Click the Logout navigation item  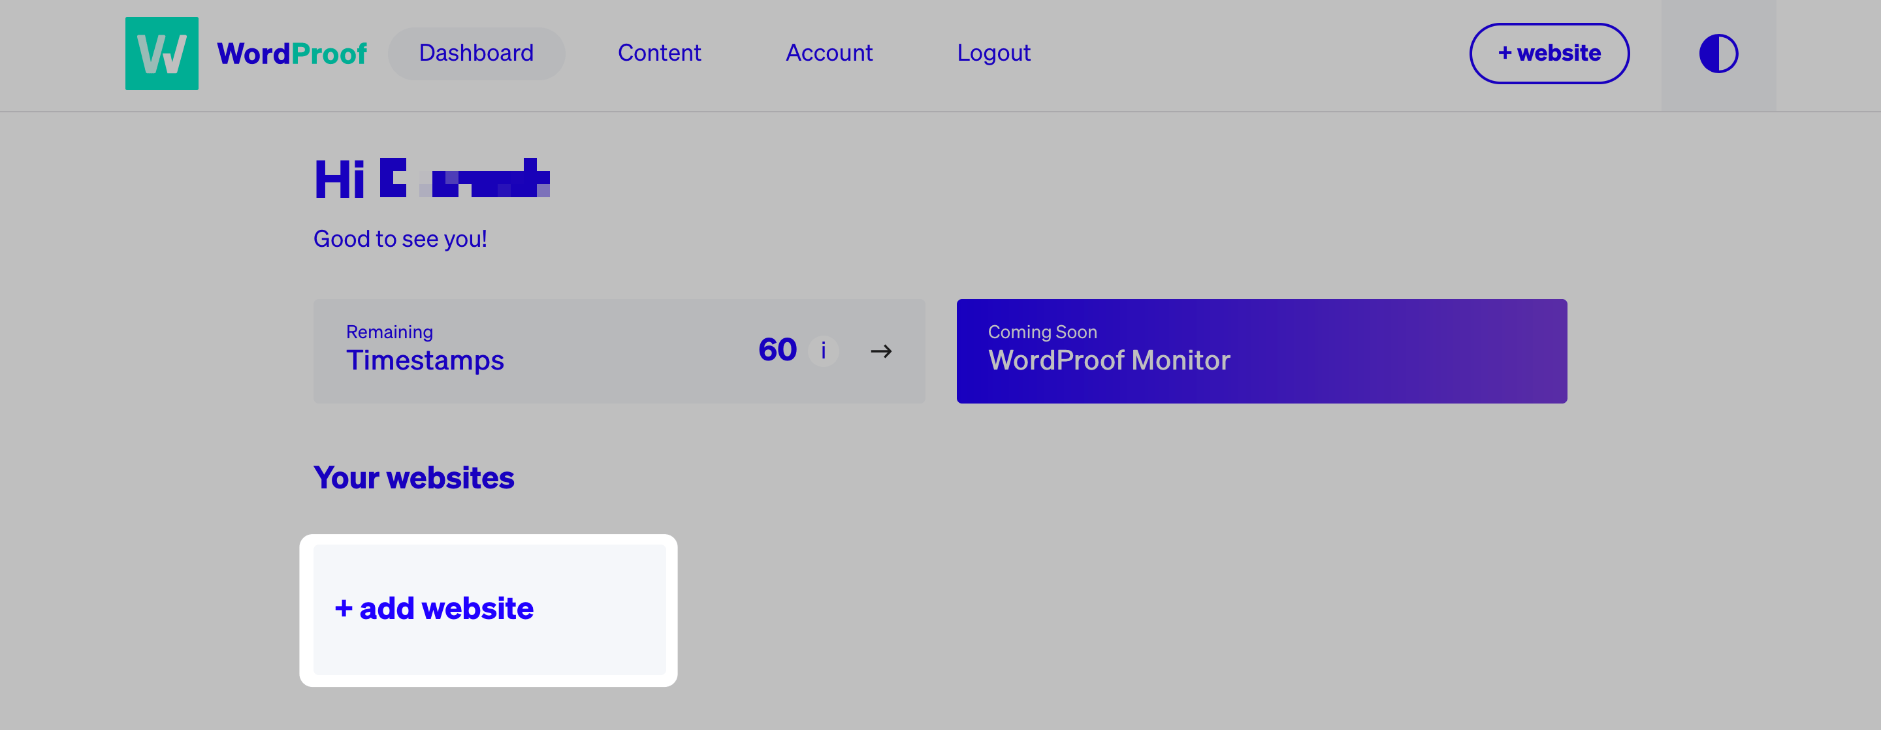(x=993, y=53)
